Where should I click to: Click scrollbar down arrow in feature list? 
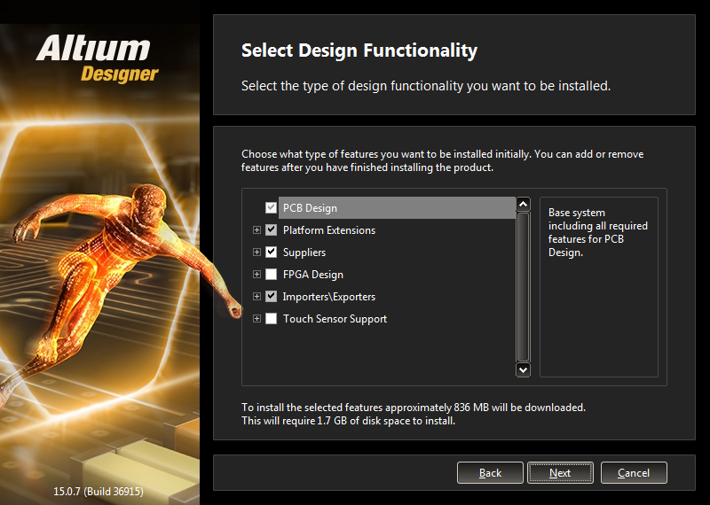coord(523,369)
